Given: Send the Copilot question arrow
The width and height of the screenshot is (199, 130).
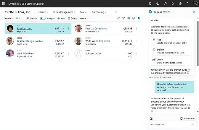Looking at the screenshot, I should [x=193, y=124].
